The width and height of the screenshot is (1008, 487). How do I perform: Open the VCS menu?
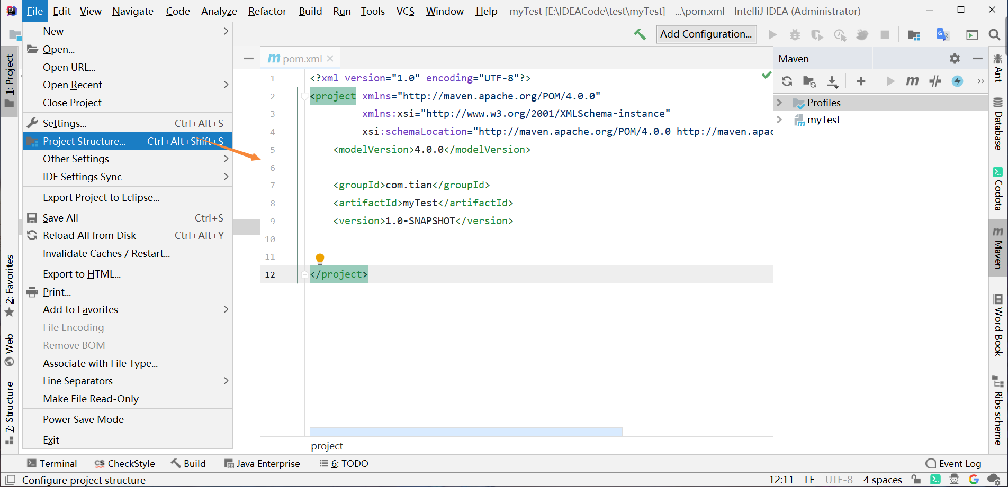point(406,11)
